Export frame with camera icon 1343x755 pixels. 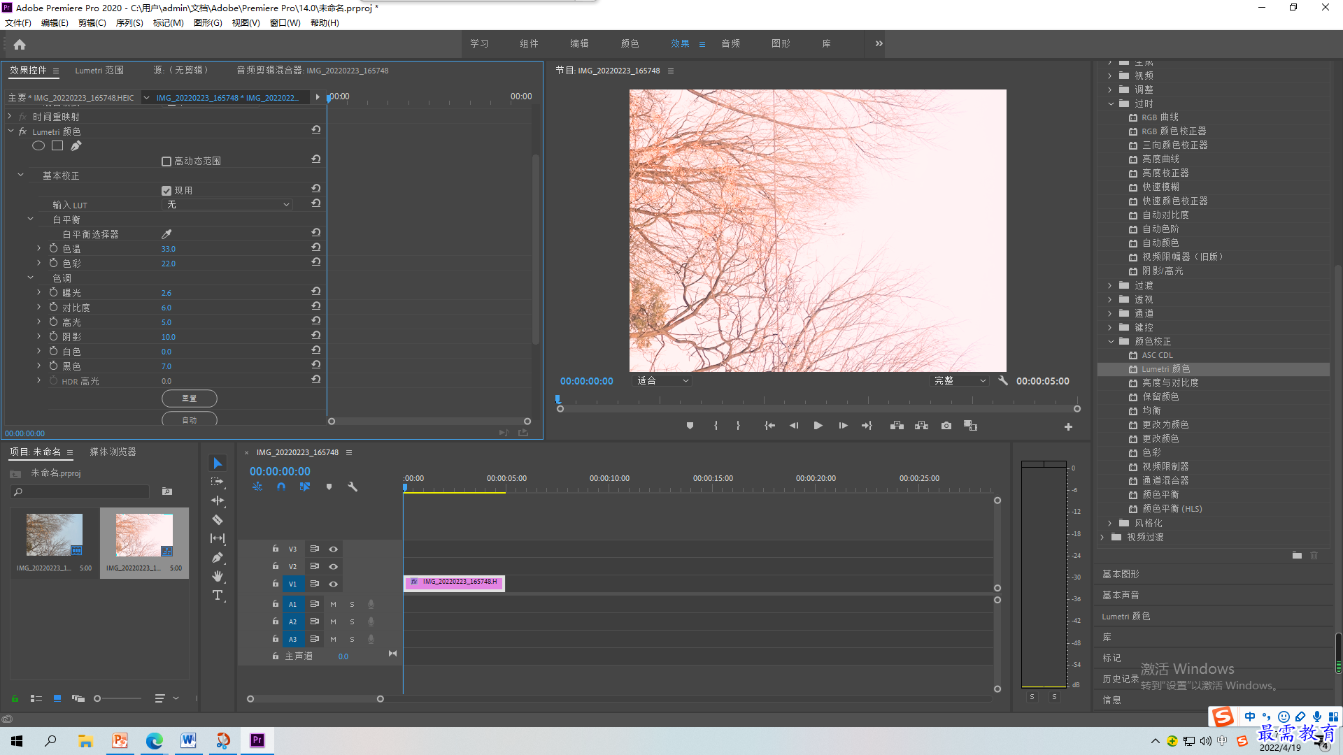coord(946,426)
